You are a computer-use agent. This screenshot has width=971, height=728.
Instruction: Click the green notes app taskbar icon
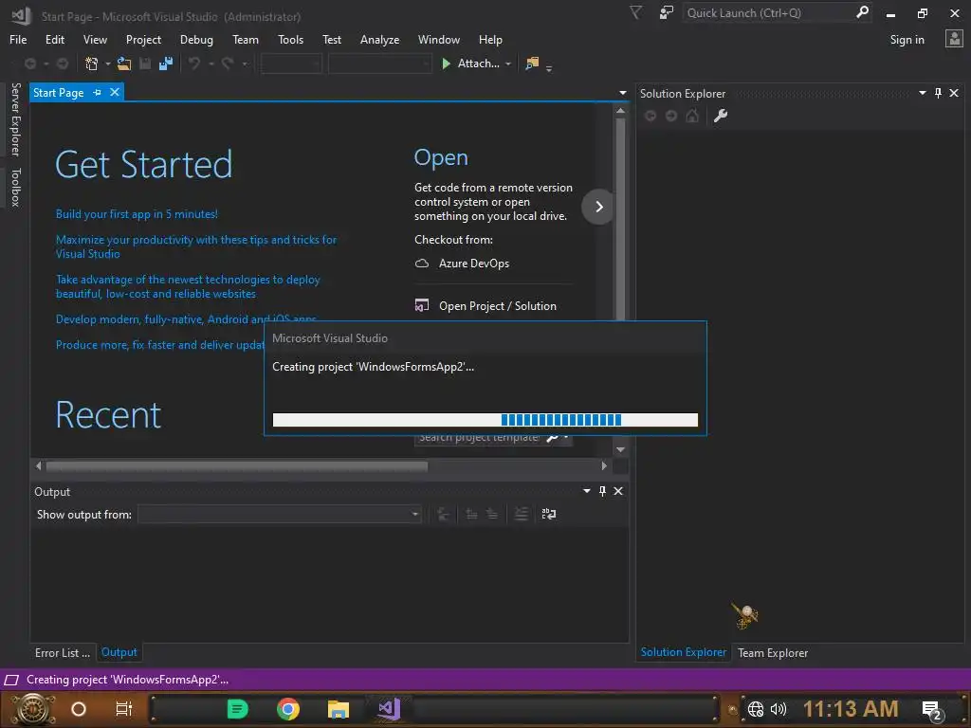pos(238,709)
